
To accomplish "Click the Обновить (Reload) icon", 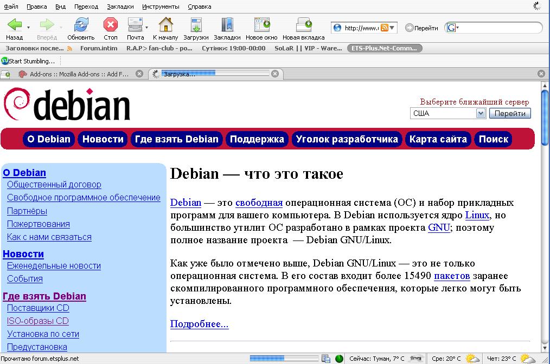I will tap(81, 25).
